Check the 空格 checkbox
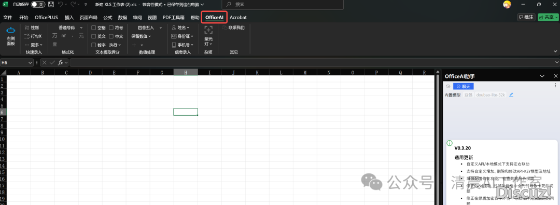Viewport: 560px width, 205px height. pyautogui.click(x=93, y=28)
